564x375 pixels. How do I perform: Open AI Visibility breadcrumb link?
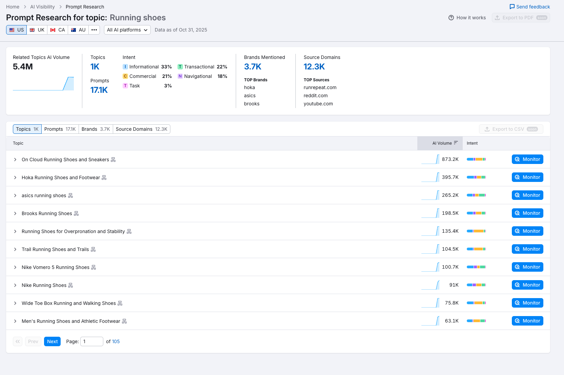(42, 7)
